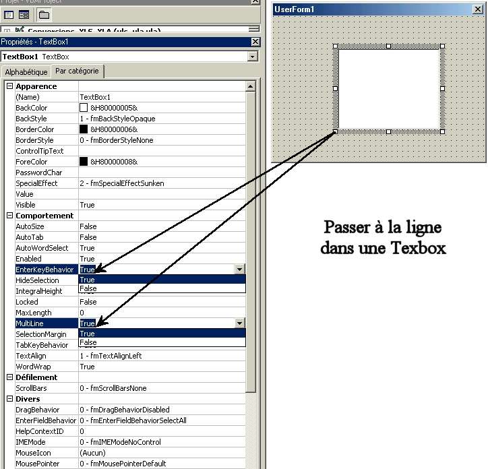Switch to the Par catégorie tab

click(x=77, y=71)
